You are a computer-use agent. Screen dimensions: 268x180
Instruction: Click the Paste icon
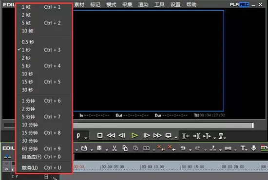click(136, 148)
